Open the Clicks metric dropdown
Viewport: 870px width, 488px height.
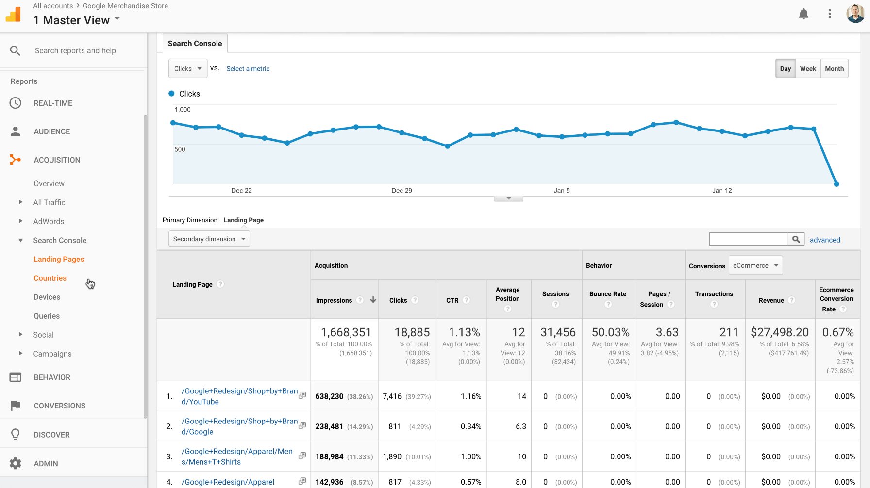pyautogui.click(x=188, y=68)
